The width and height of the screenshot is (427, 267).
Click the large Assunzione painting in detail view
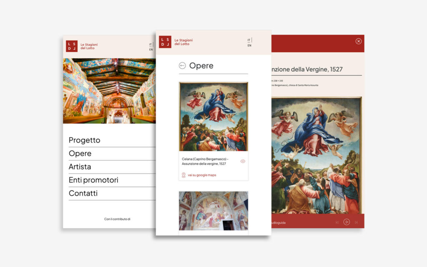pos(316,155)
